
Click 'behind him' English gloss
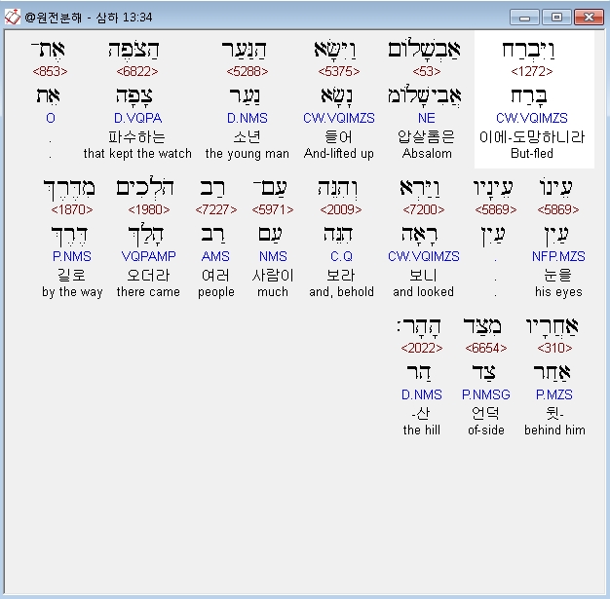click(554, 430)
